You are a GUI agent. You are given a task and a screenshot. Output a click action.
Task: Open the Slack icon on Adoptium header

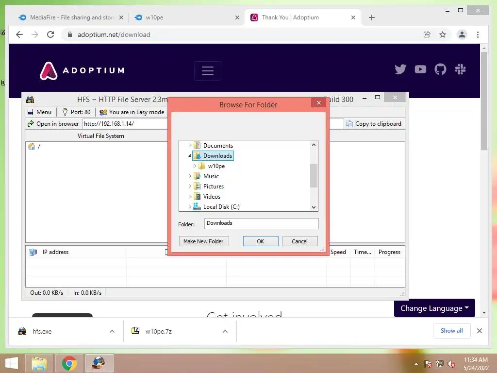pos(460,69)
